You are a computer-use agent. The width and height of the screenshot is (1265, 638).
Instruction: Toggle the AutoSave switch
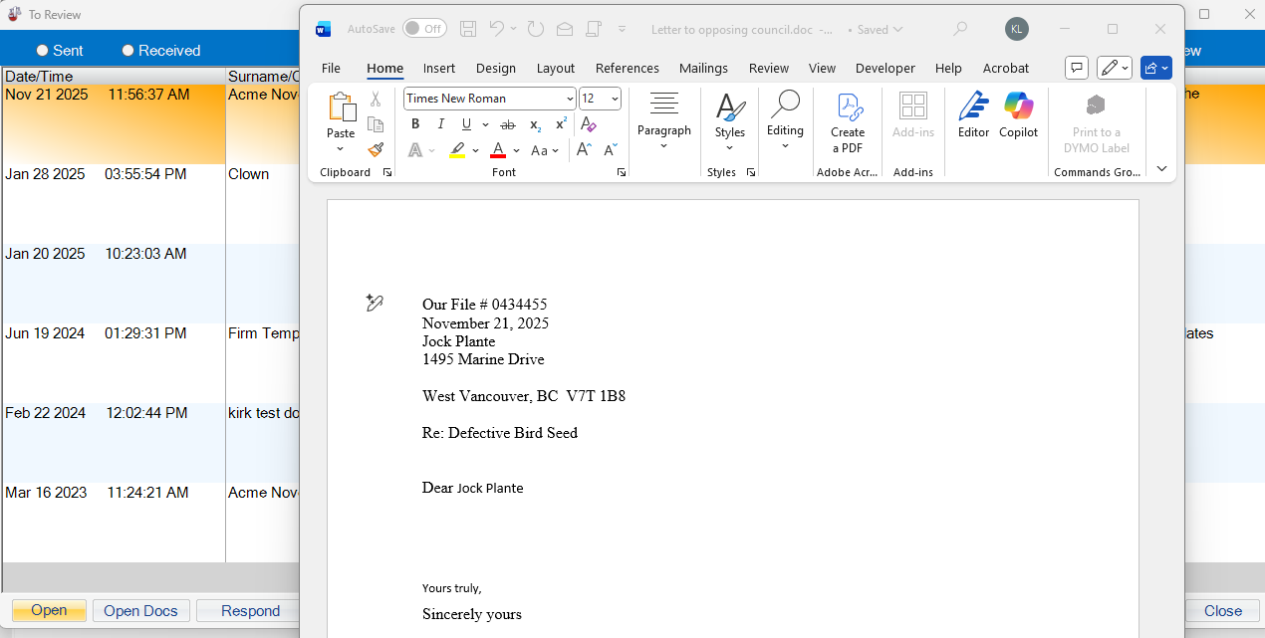point(424,29)
